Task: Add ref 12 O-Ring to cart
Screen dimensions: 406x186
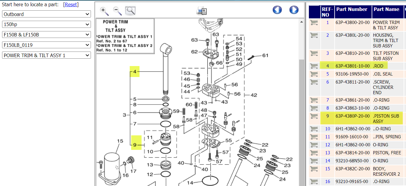Action: (x=314, y=145)
